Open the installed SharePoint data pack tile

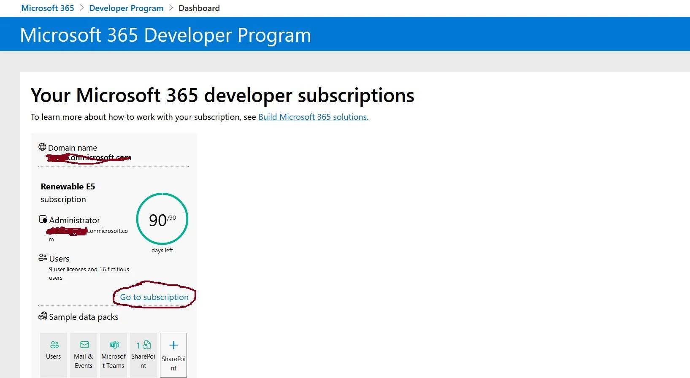(143, 355)
